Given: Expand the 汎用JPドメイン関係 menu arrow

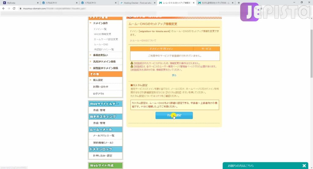Looking at the screenshot, I should click(90, 62).
